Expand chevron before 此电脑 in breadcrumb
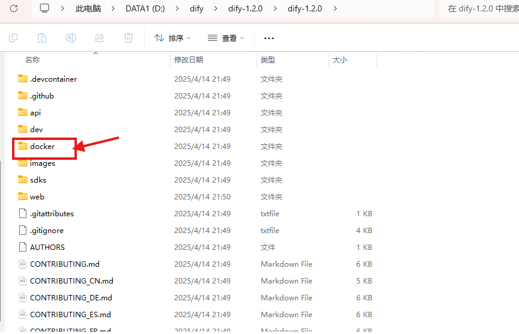519x334 pixels. pos(62,8)
